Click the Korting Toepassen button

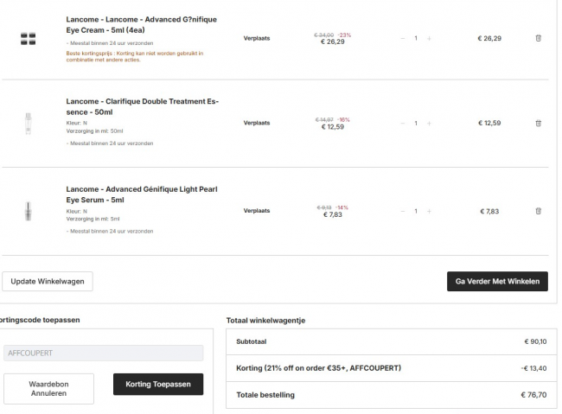[158, 384]
